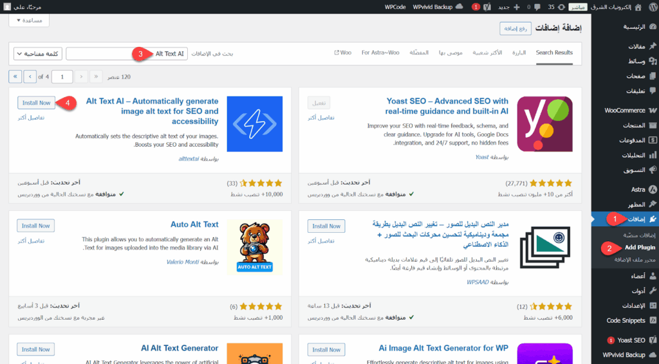Switch to the Search Results tab
The height and width of the screenshot is (364, 659).
[554, 53]
